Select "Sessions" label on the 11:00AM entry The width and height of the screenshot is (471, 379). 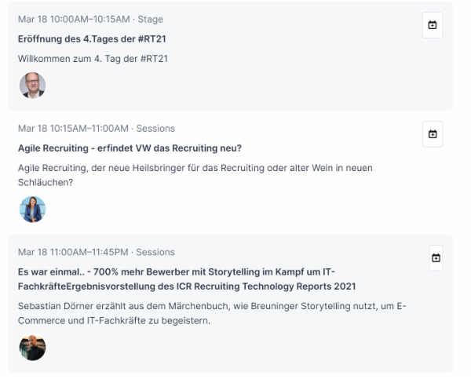155,252
